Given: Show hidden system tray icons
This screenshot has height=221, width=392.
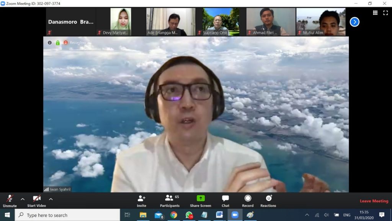Looking at the screenshot, I should point(307,215).
